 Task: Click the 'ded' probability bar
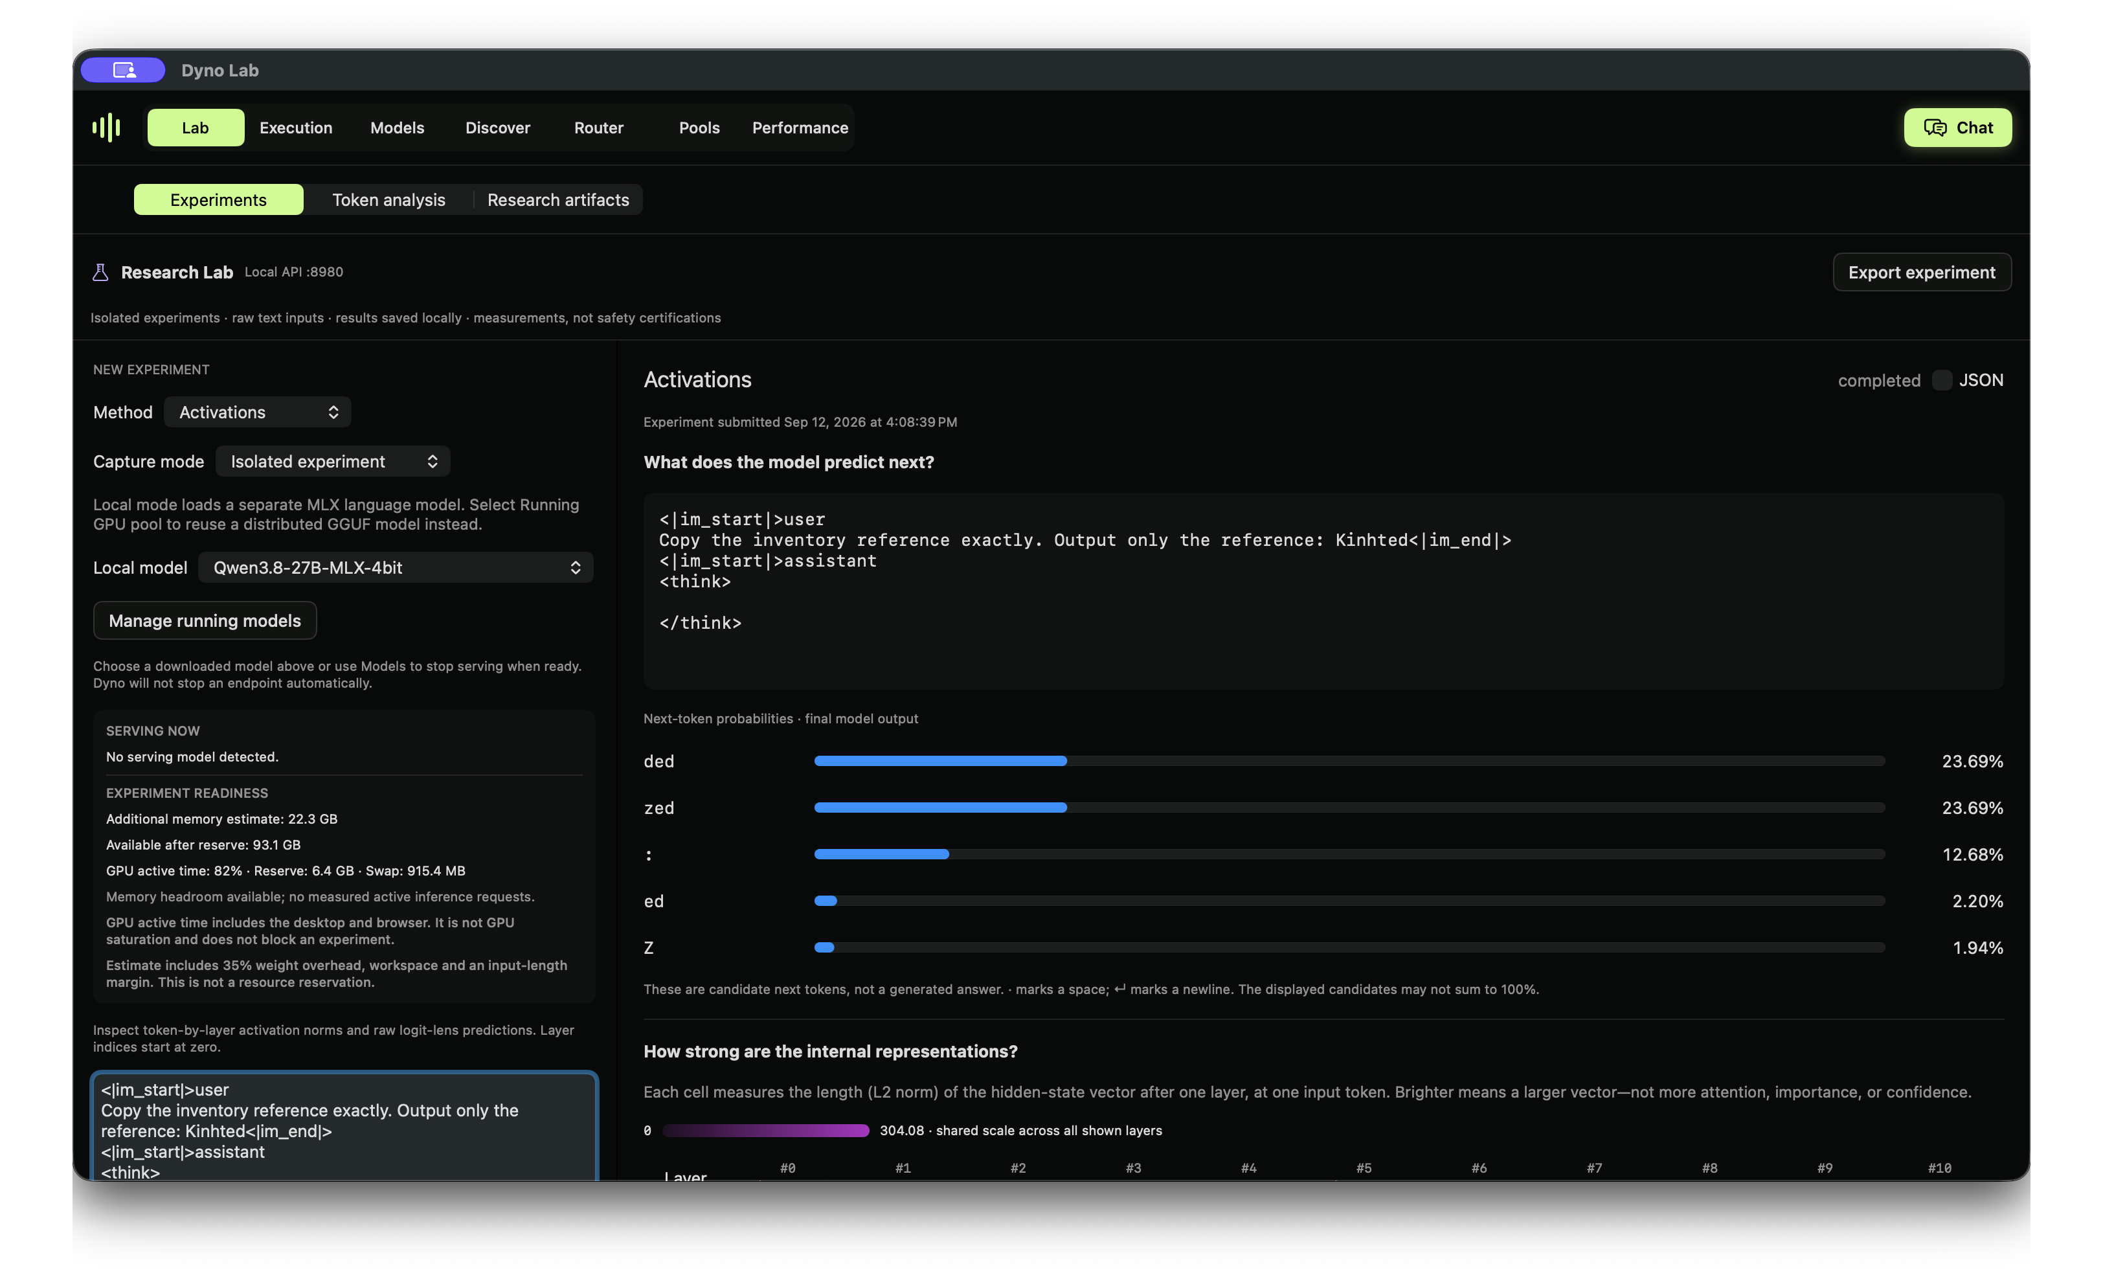pos(1349,760)
